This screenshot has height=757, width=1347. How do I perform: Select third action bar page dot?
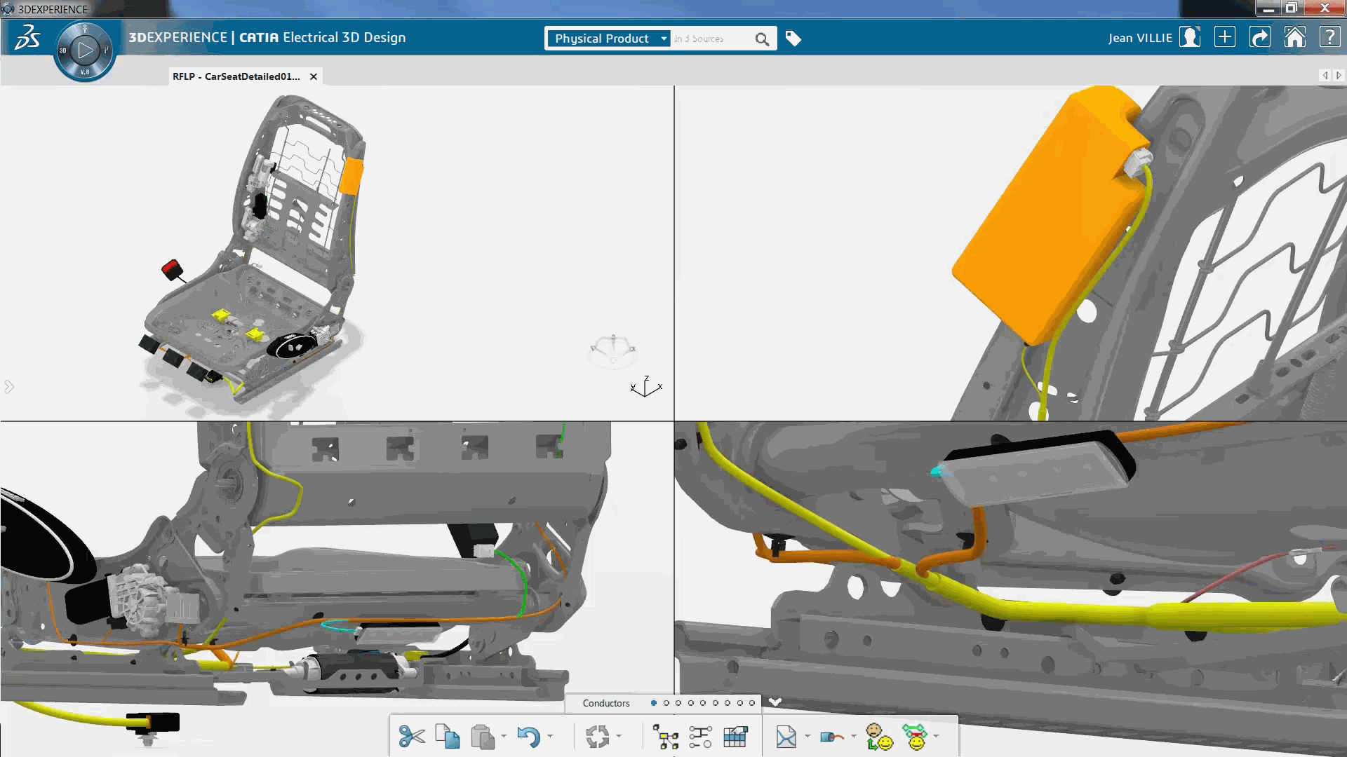click(x=678, y=703)
